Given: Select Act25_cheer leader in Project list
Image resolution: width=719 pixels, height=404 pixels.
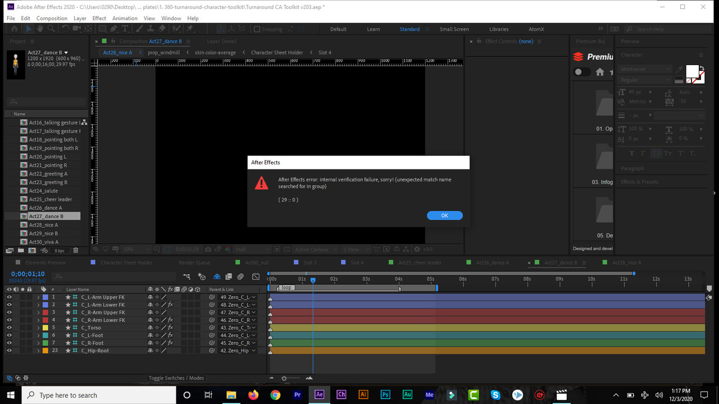Looking at the screenshot, I should click(51, 199).
